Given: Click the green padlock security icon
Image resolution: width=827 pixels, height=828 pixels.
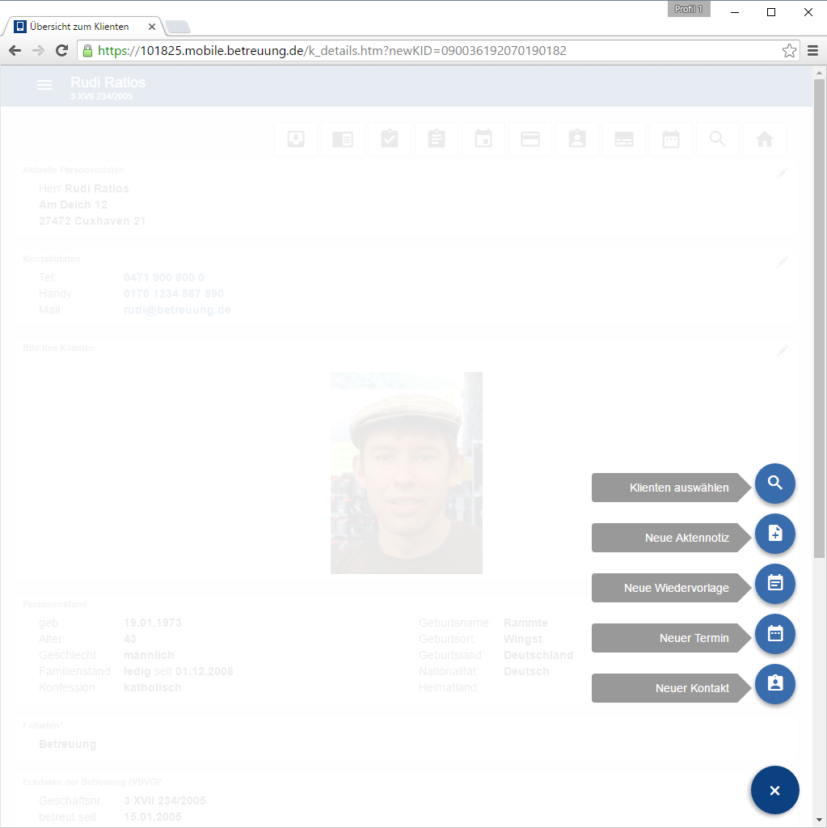Looking at the screenshot, I should (x=87, y=51).
